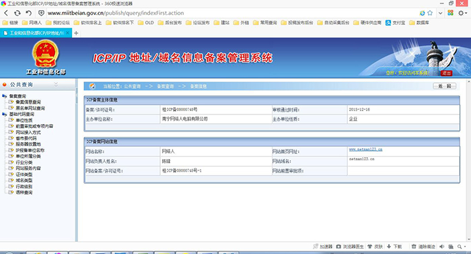Click the orange dot beside 公共查询
471x254 pixels.
[x=5, y=85]
